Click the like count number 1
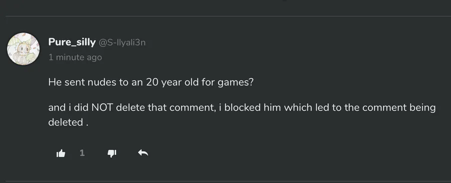This screenshot has width=451, height=183. [x=82, y=153]
